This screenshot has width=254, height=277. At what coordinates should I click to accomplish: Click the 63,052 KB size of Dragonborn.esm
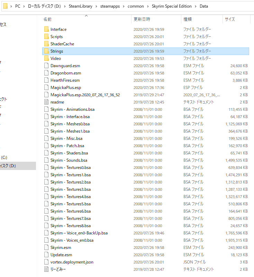point(239,73)
